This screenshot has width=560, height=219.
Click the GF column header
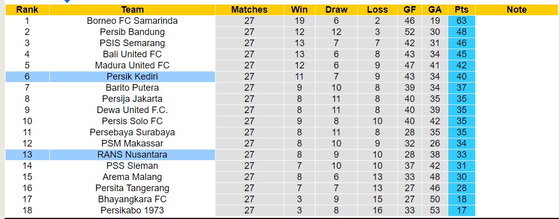tap(410, 10)
